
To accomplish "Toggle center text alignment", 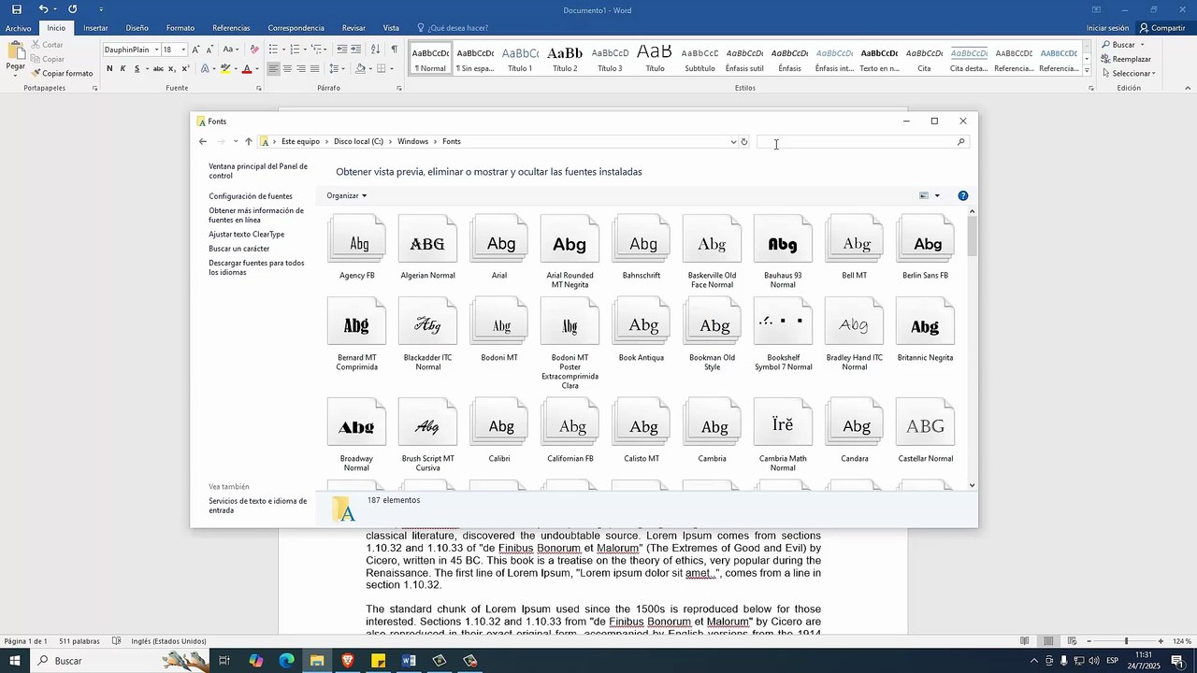I will coord(287,68).
